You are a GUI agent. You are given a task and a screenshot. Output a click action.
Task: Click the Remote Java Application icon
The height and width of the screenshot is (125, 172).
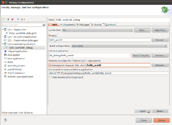point(6,76)
